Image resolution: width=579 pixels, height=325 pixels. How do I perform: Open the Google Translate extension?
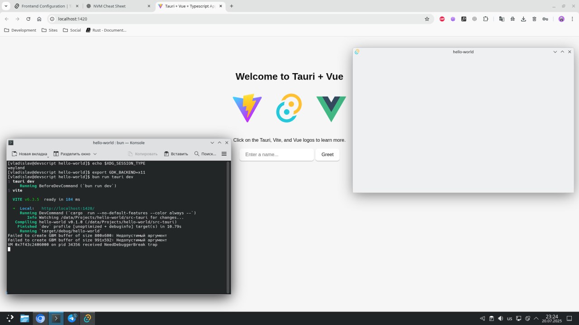click(502, 19)
